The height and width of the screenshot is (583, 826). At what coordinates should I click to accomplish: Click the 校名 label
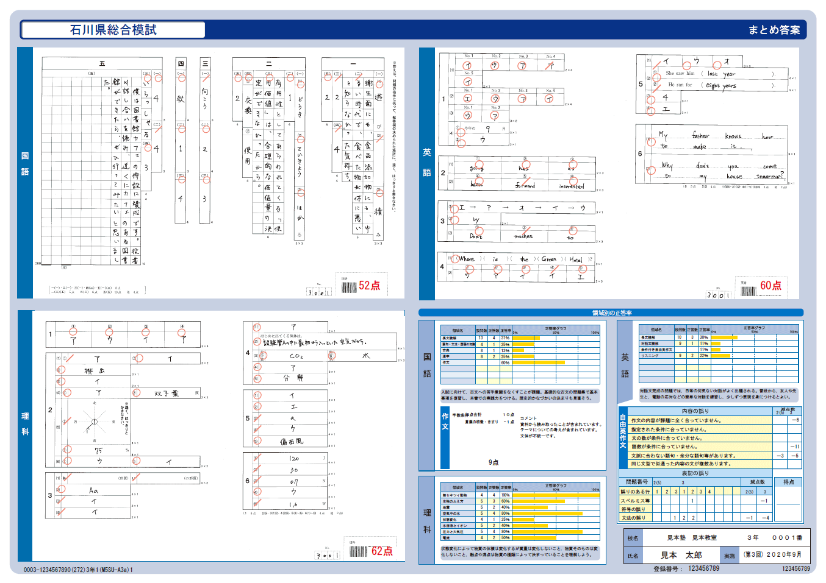pos(633,538)
